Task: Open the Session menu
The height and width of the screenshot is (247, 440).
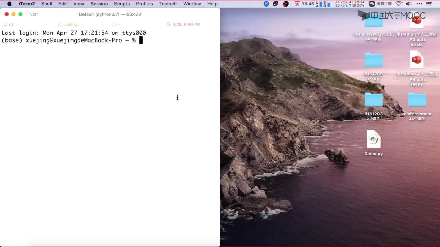Action: 99,4
